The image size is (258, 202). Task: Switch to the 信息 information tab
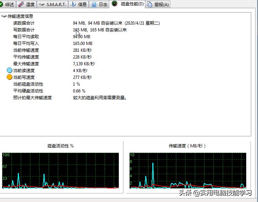[x=79, y=4]
